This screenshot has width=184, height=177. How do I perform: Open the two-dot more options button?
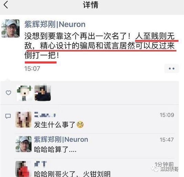(x=172, y=68)
